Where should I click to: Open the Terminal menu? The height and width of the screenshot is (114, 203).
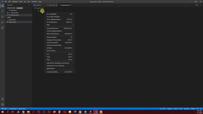[34, 2]
